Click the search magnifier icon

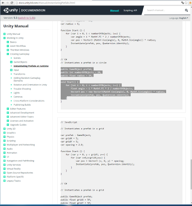(186, 10)
